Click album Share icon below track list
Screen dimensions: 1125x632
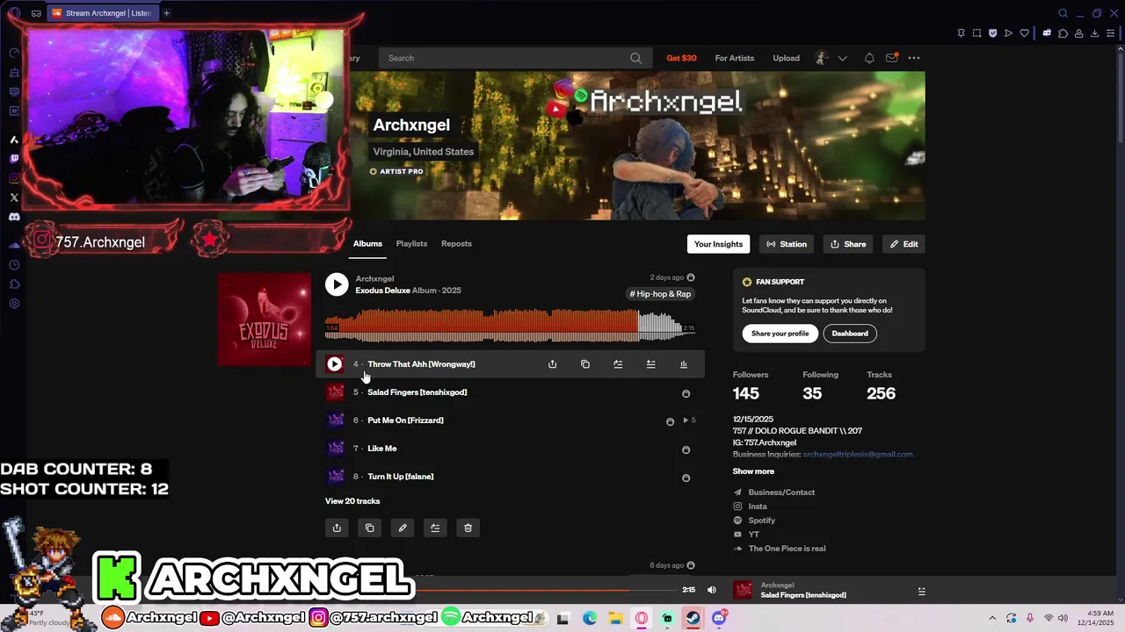pos(337,528)
